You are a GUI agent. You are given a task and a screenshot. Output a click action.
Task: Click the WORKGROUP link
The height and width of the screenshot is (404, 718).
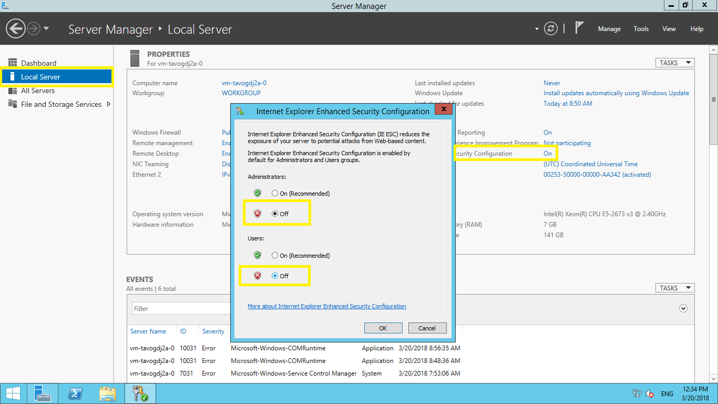pyautogui.click(x=241, y=93)
